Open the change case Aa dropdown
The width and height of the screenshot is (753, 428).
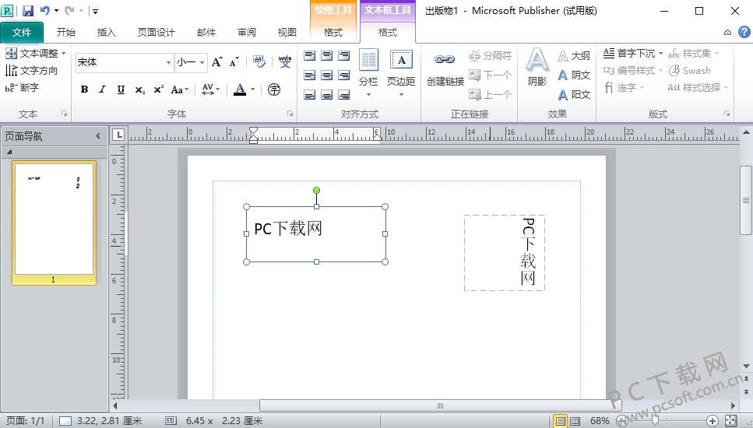pyautogui.click(x=180, y=89)
